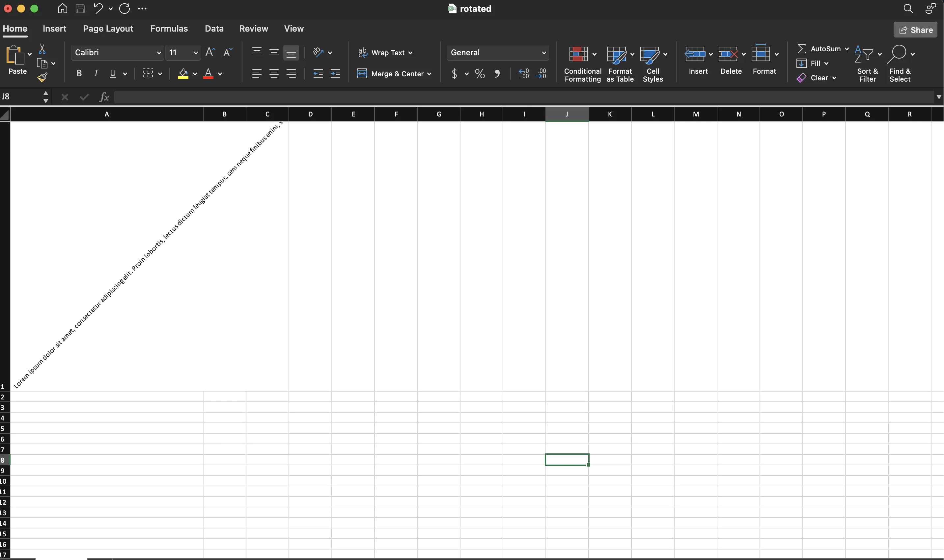The width and height of the screenshot is (944, 560).
Task: Click the Cut scissors icon
Action: pos(42,49)
